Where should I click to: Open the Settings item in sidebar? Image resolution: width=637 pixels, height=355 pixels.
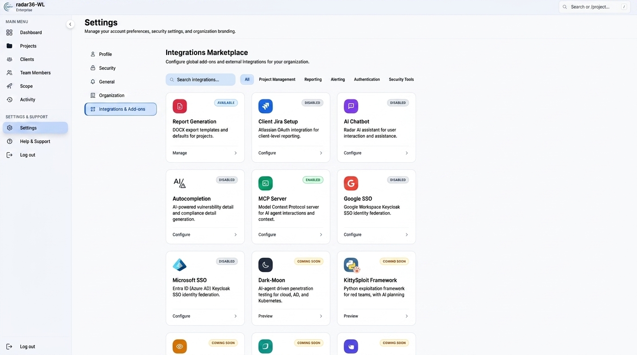36,128
